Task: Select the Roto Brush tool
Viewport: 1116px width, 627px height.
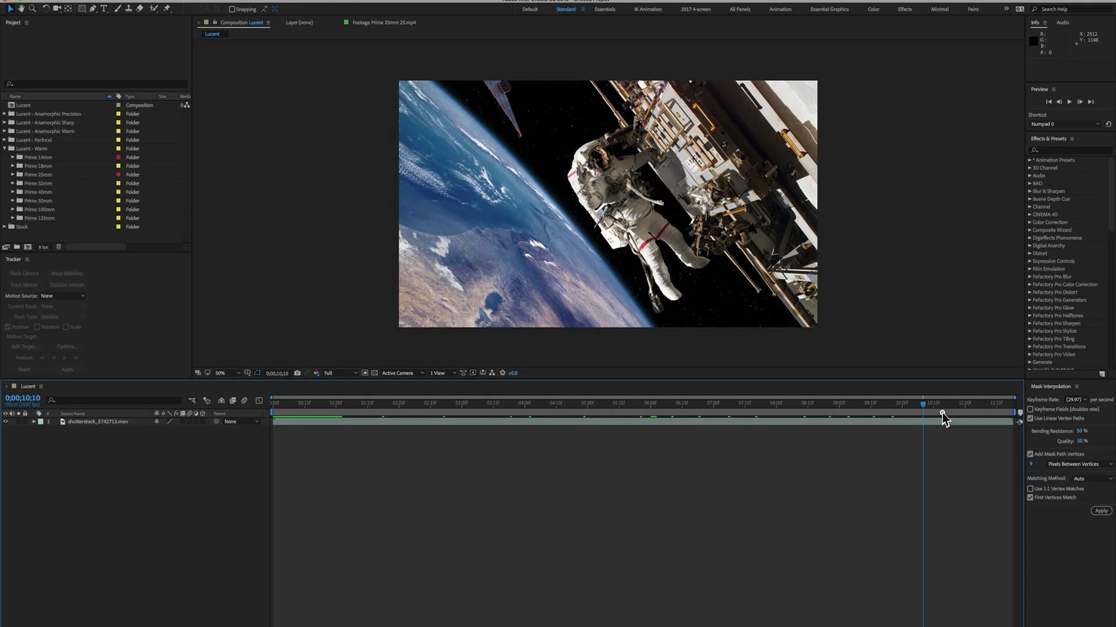Action: (154, 9)
